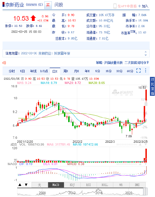Select the WR indicator option
Image resolution: width=155 pixels, height=197 pixels.
[121, 185]
